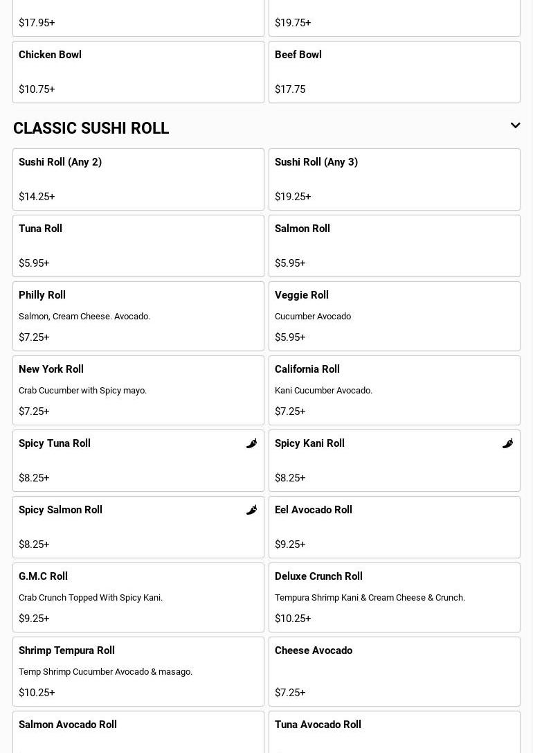Select the Eel Avocado Roll item
The height and width of the screenshot is (753, 533).
395,527
